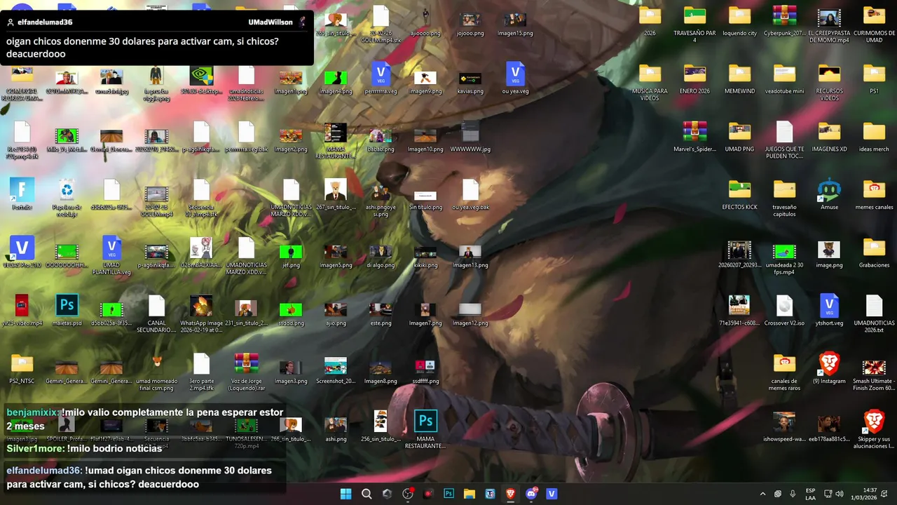Open the Fortnite desktop shortcut

pyautogui.click(x=22, y=194)
